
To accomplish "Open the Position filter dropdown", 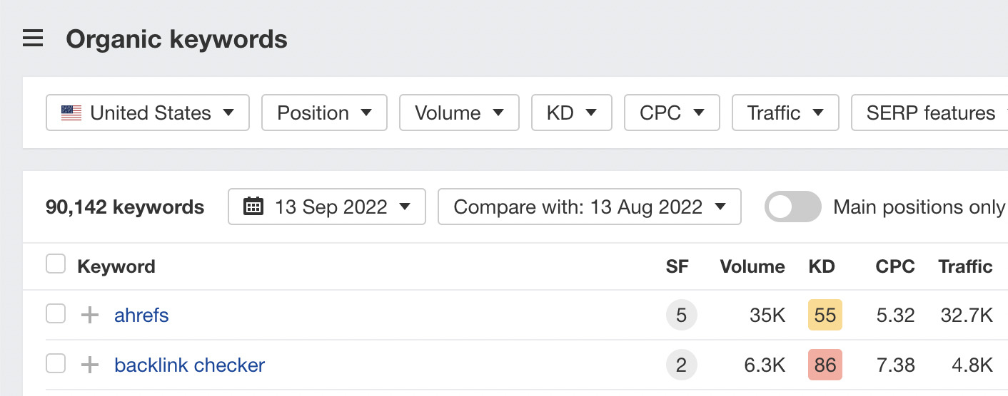I will coord(324,113).
